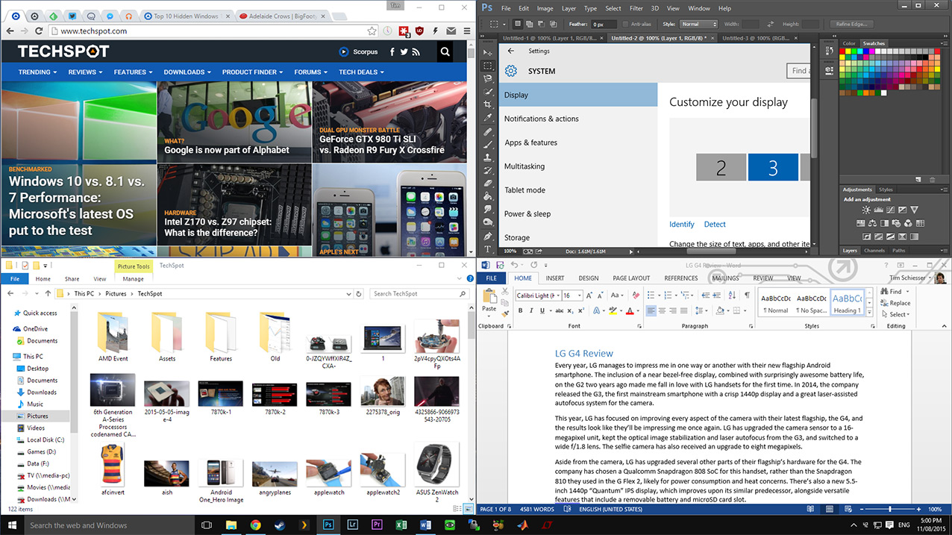
Task: Select the Eyedropper tool in Photoshop
Action: click(488, 118)
